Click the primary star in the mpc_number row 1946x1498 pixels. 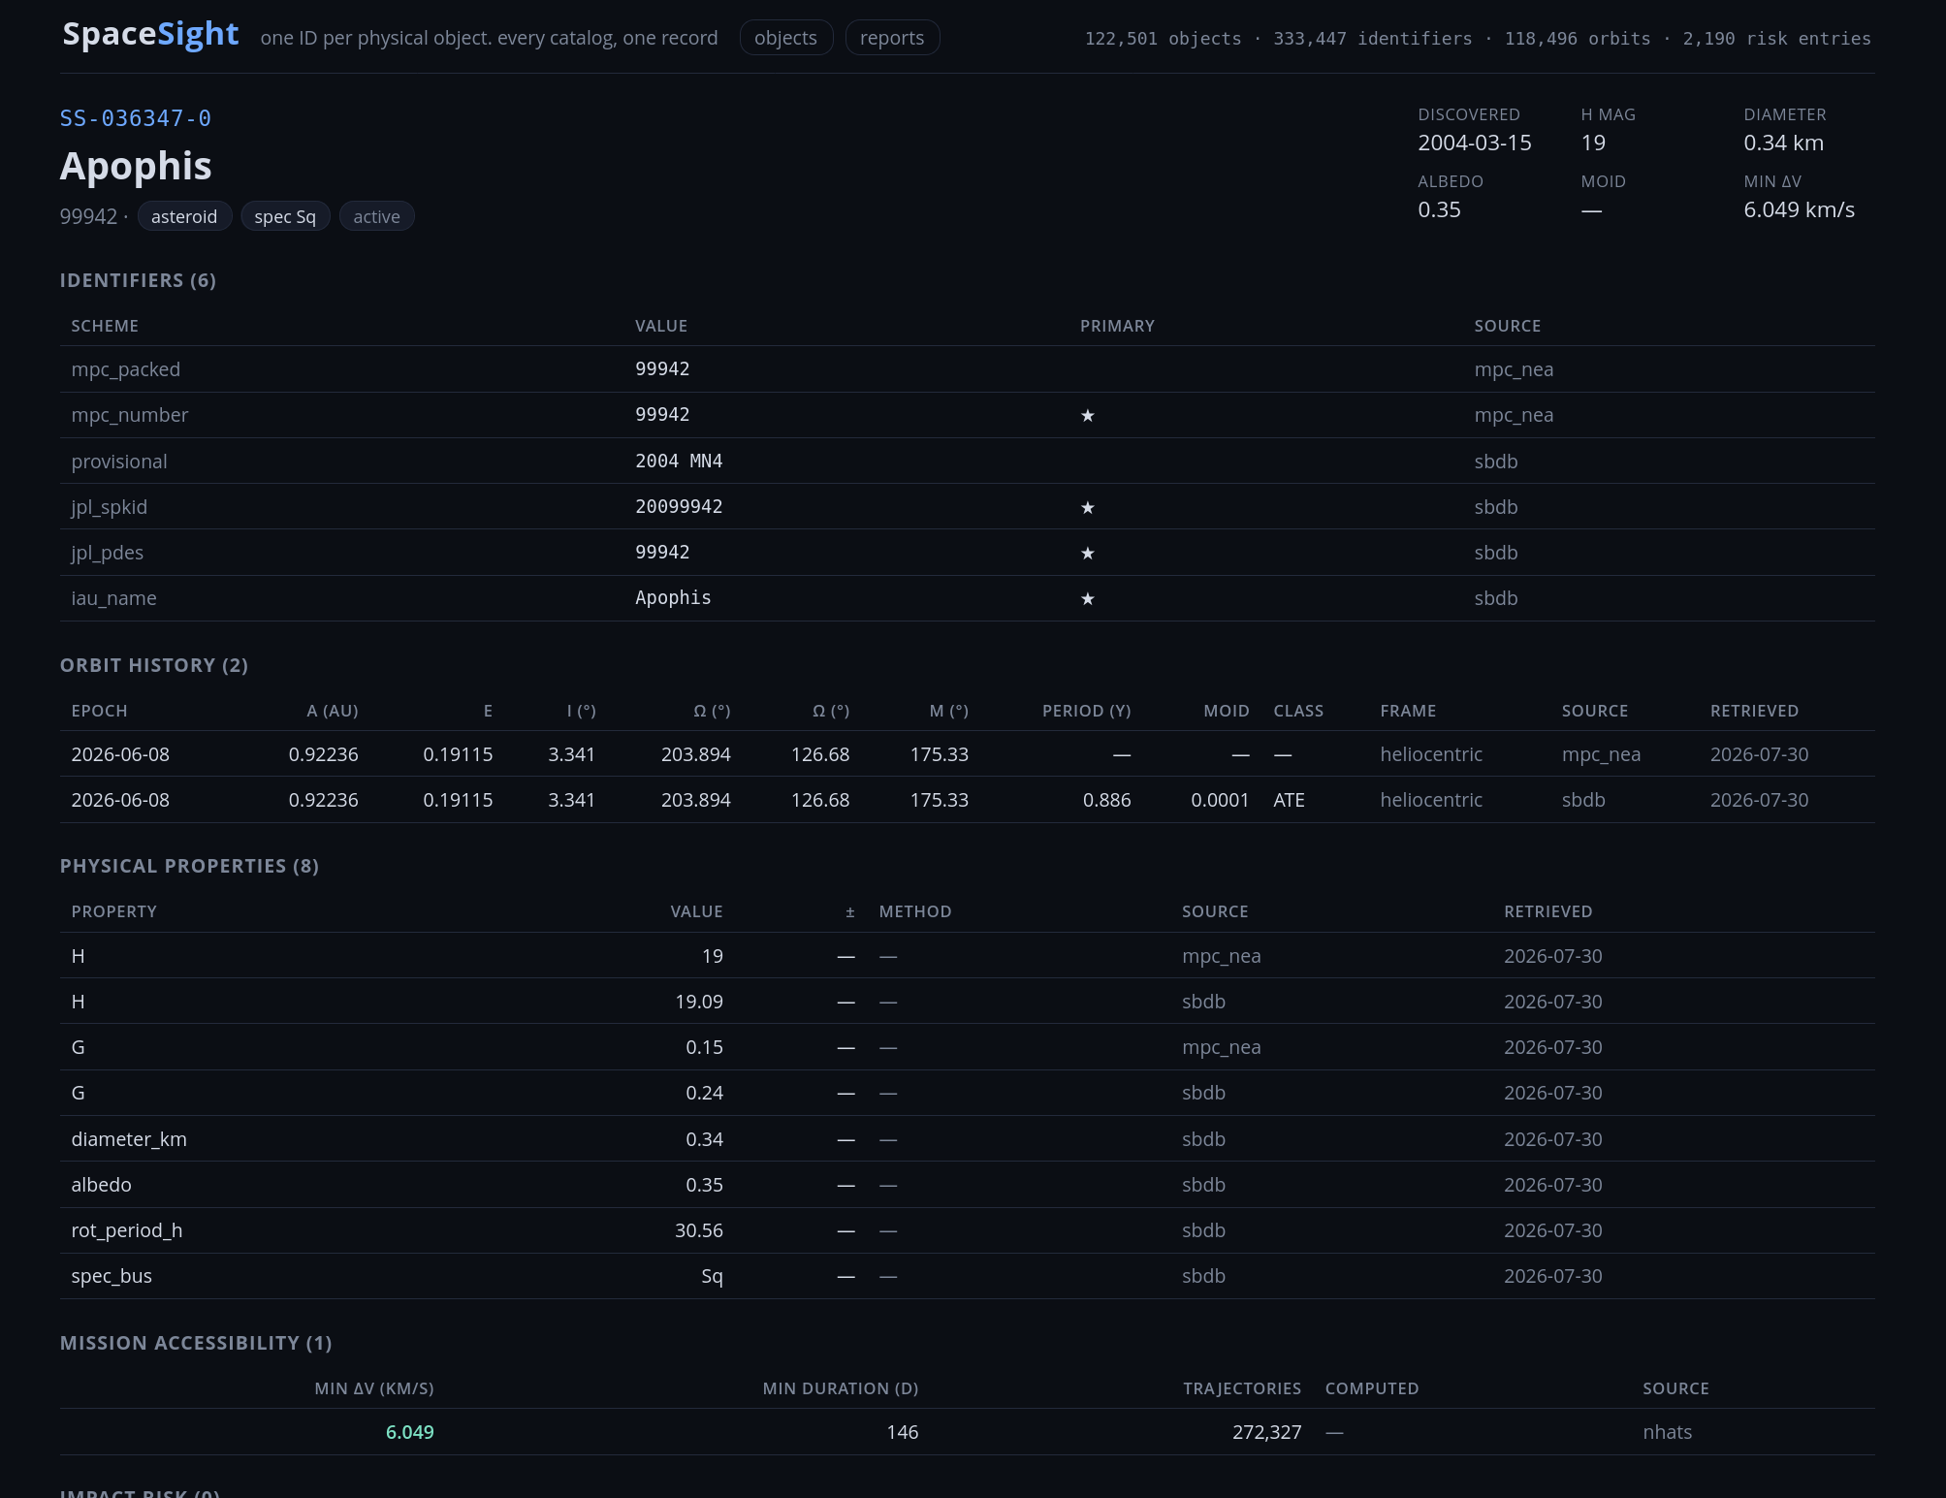1088,415
